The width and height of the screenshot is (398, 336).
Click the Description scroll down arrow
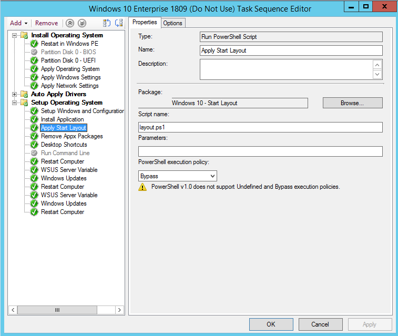[377, 74]
